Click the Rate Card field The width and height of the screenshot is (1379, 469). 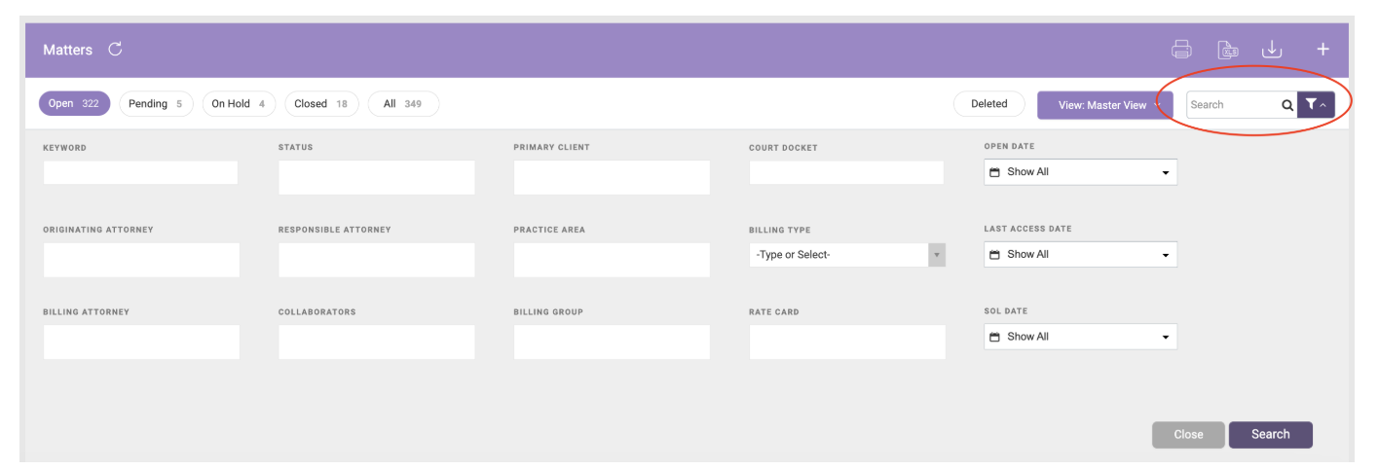[847, 343]
